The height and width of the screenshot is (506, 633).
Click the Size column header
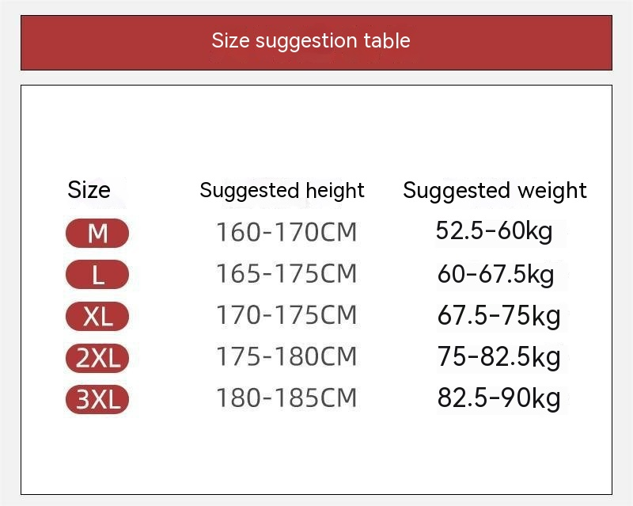[89, 190]
